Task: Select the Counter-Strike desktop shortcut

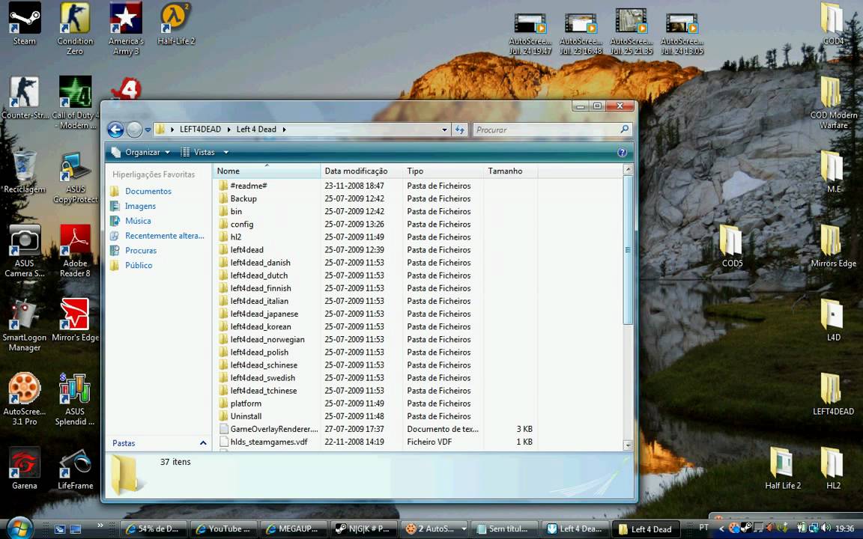Action: tap(24, 98)
